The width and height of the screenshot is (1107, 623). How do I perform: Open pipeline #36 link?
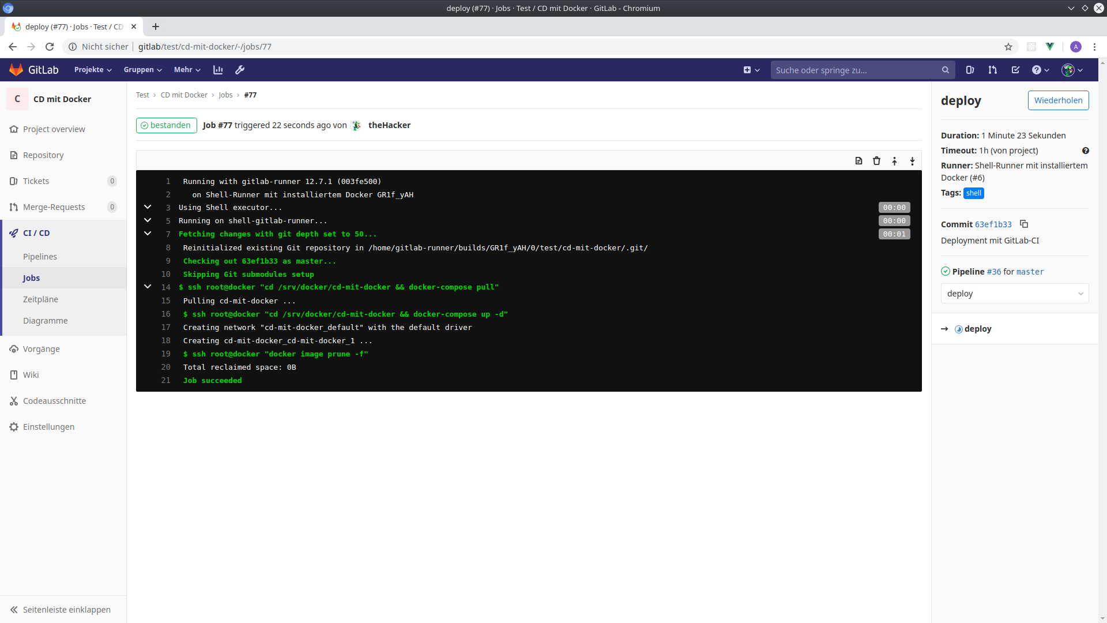(x=993, y=272)
